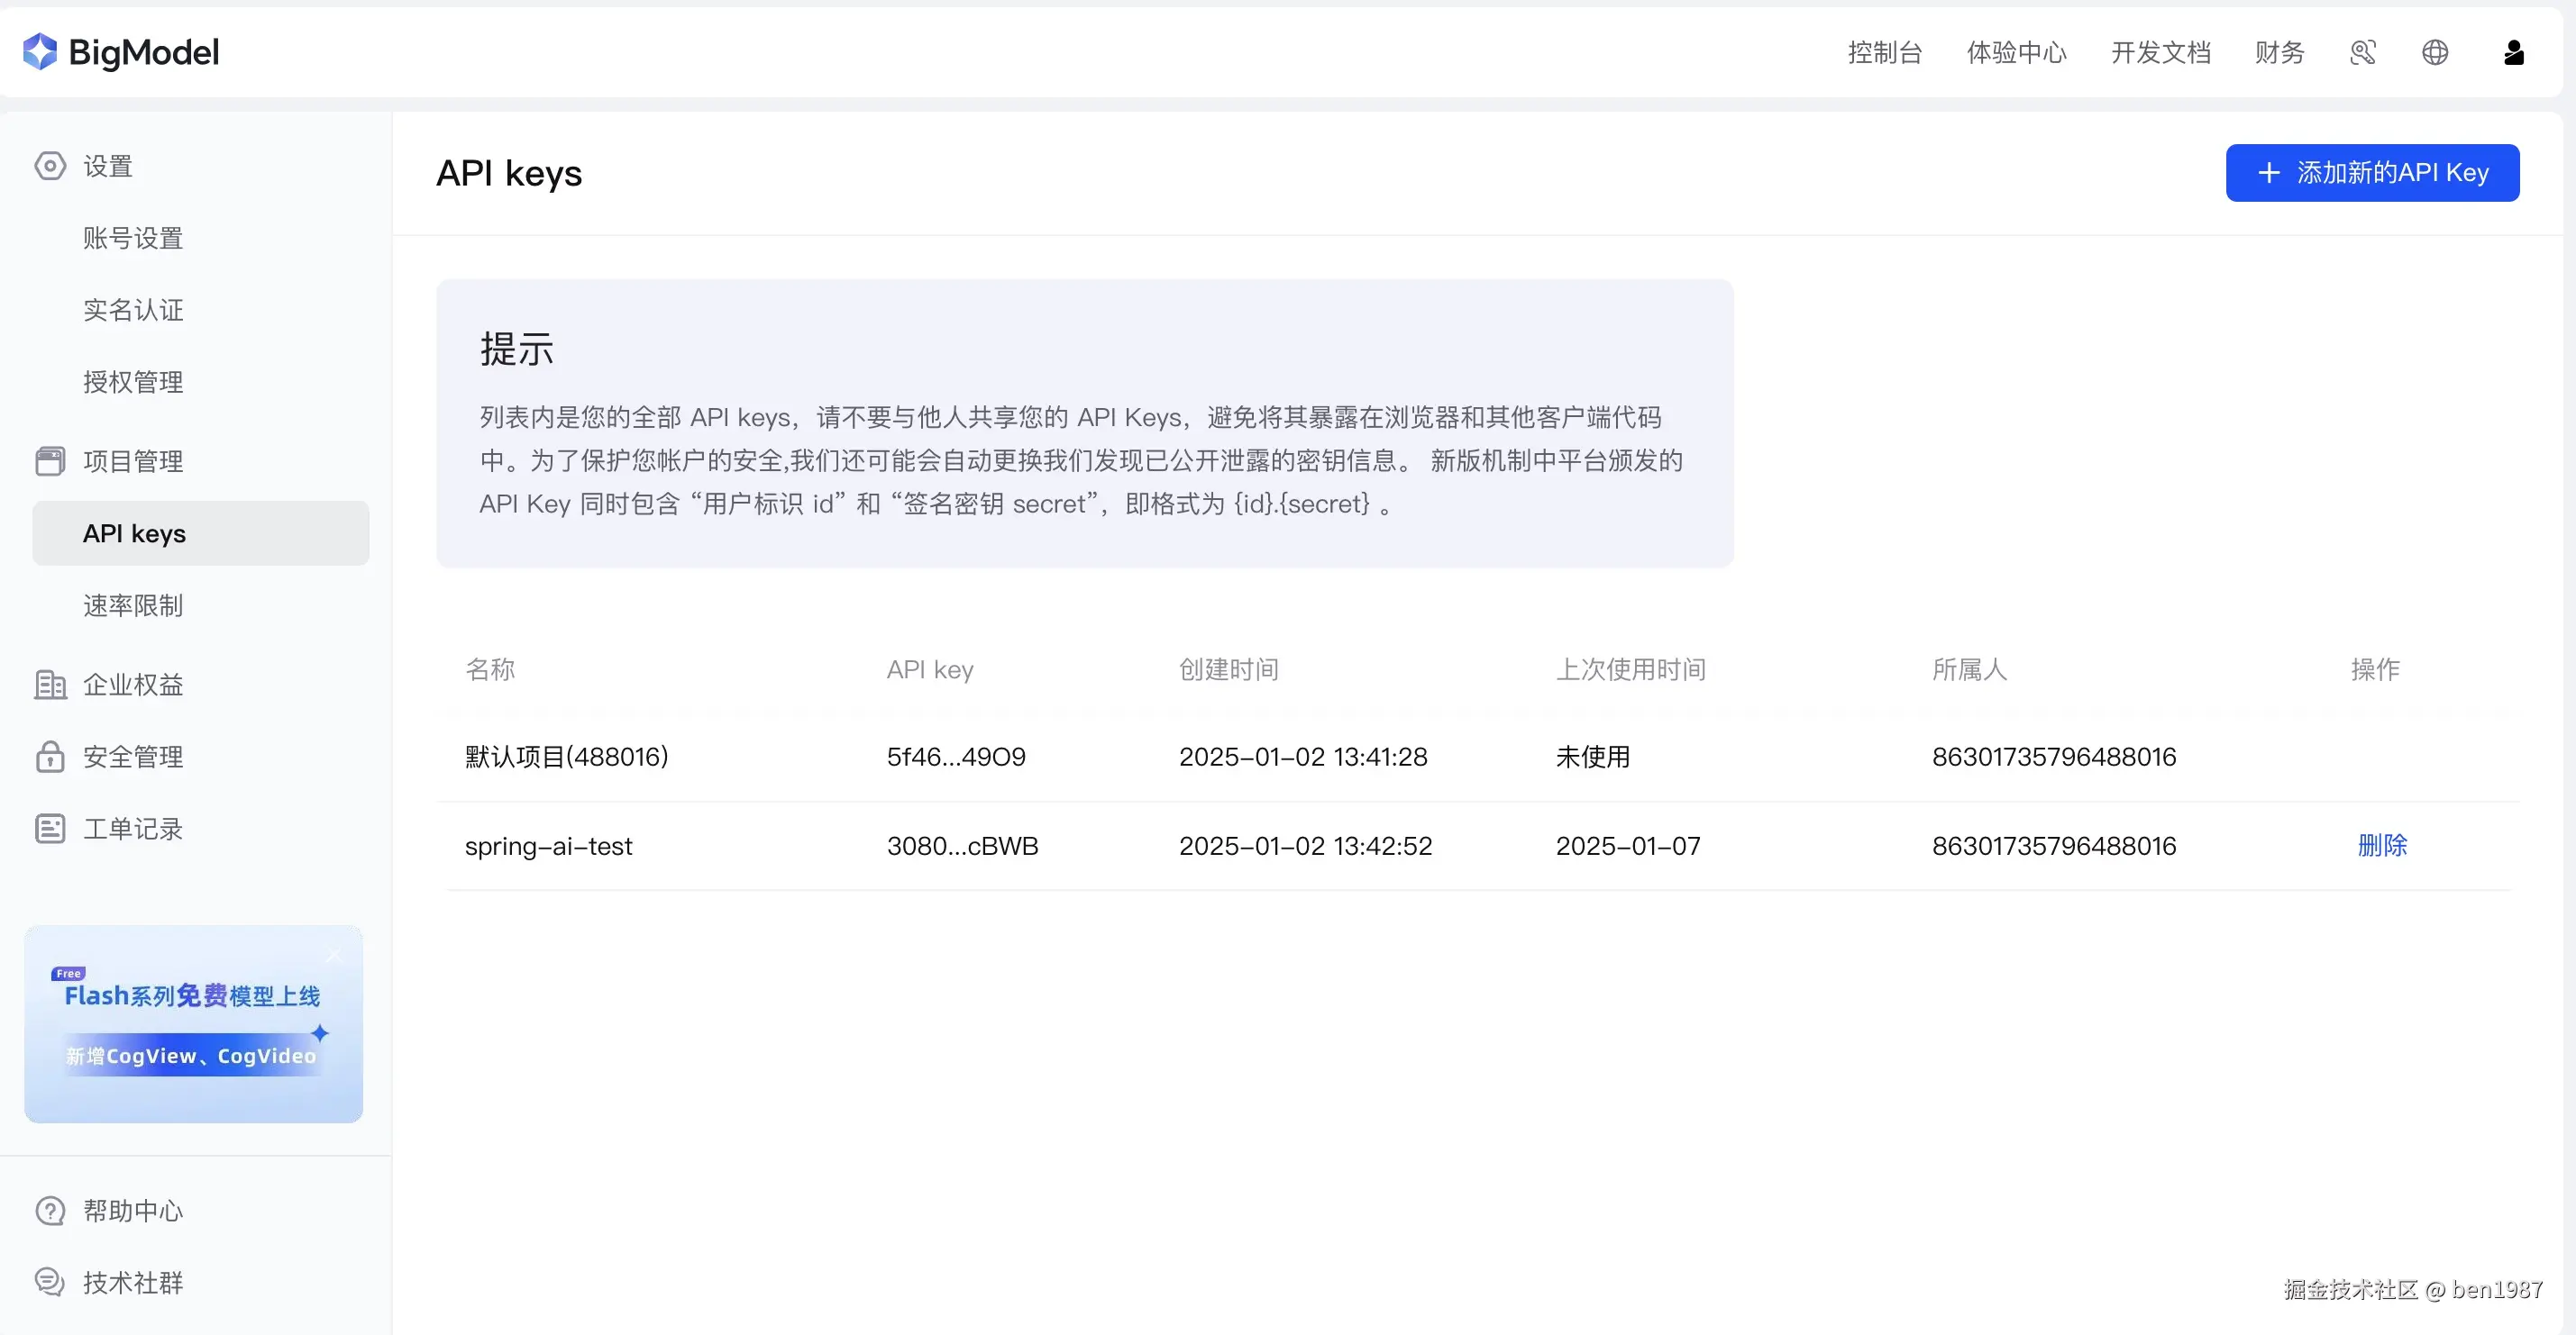This screenshot has width=2576, height=1335.
Task: Open 速率限制 sidebar item
Action: tap(133, 605)
